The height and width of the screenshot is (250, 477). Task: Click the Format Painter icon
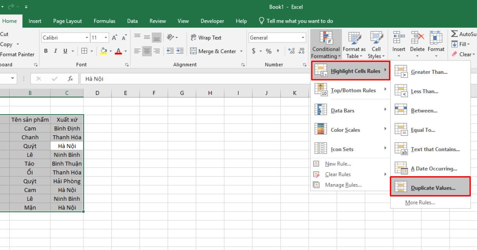18,54
